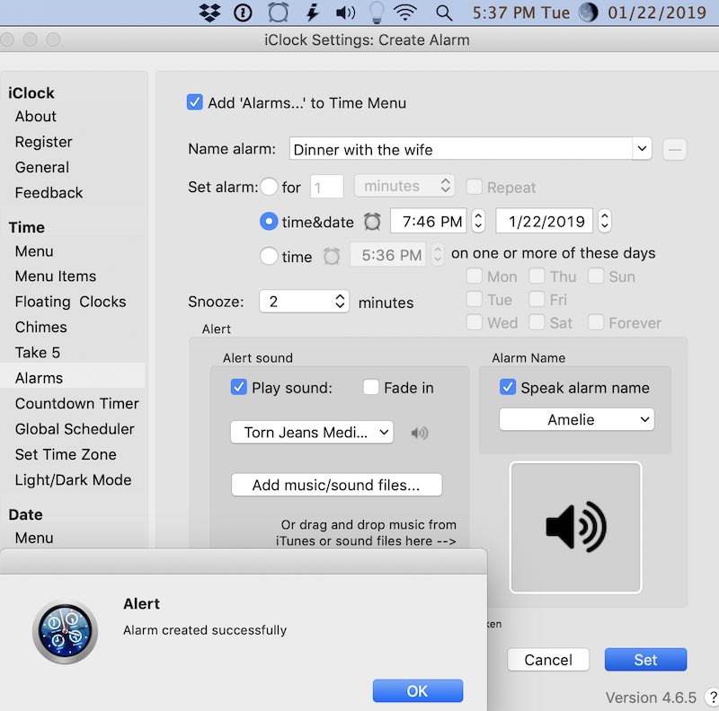Open Feedback in sidebar

click(49, 192)
